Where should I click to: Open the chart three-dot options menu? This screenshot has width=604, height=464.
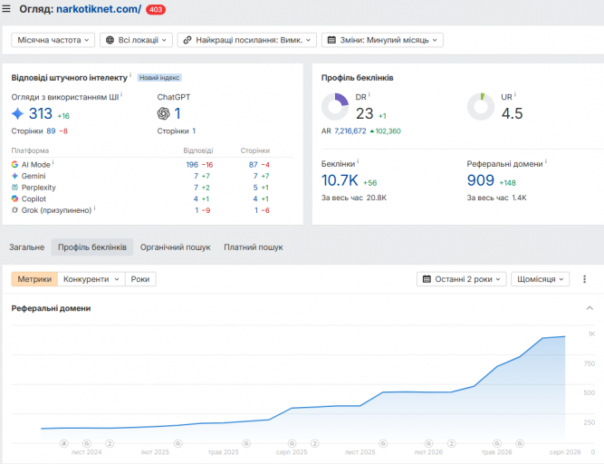(584, 279)
